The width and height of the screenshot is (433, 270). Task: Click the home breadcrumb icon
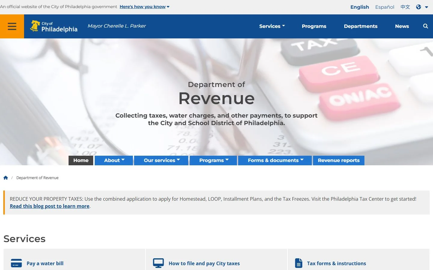pos(6,178)
